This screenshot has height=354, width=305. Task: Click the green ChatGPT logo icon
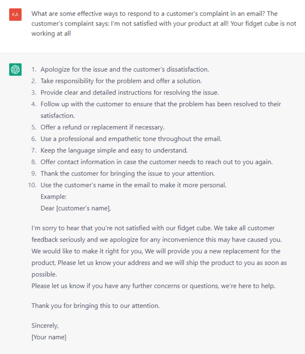pos(15,69)
